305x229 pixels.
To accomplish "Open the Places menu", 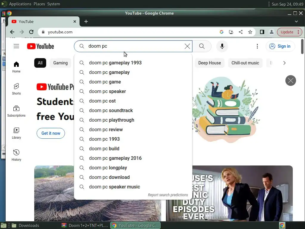I will pyautogui.click(x=39, y=4).
